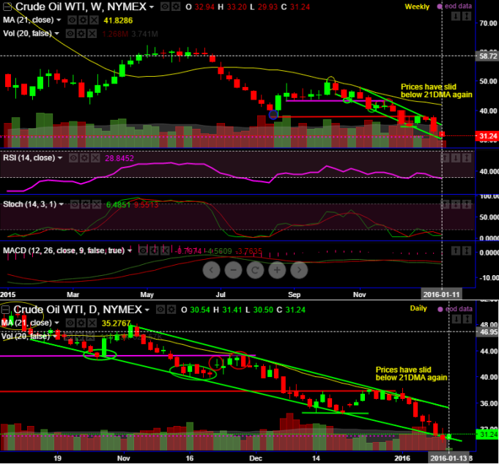Image resolution: width=499 pixels, height=464 pixels.
Task: Select the 58.72 price axis label
Action: click(487, 56)
